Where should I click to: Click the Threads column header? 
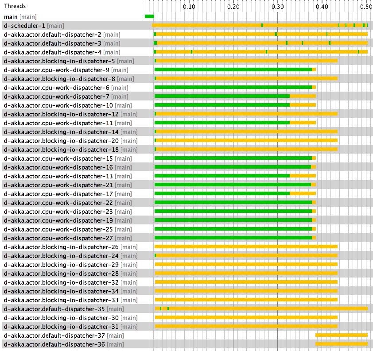[x=15, y=6]
